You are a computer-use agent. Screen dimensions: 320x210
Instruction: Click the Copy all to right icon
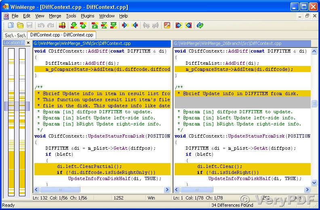[179, 25]
